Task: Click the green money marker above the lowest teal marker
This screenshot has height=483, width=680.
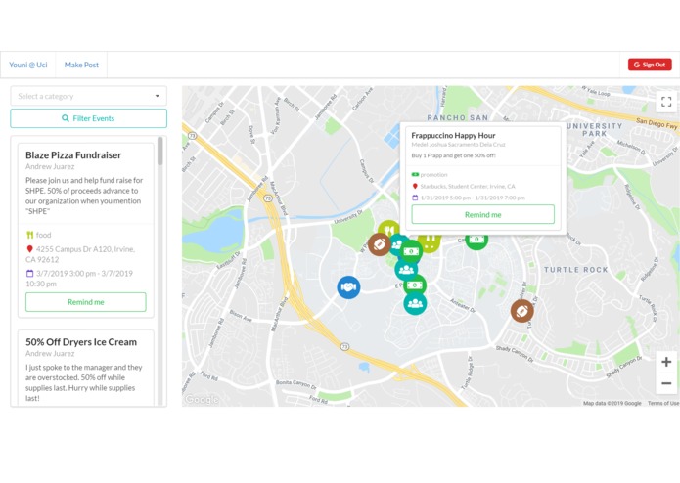Action: coord(415,285)
